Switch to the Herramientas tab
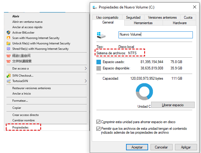Screen dimensions: 201x153 click(x=143, y=23)
